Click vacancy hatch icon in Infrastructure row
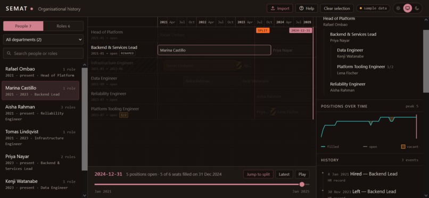This screenshot has height=198, width=429. tap(239, 65)
